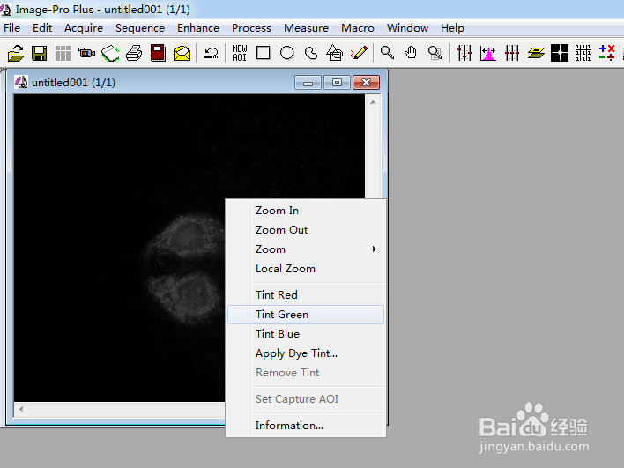Image resolution: width=624 pixels, height=468 pixels.
Task: Select the rectangular AOI tool
Action: tap(263, 53)
